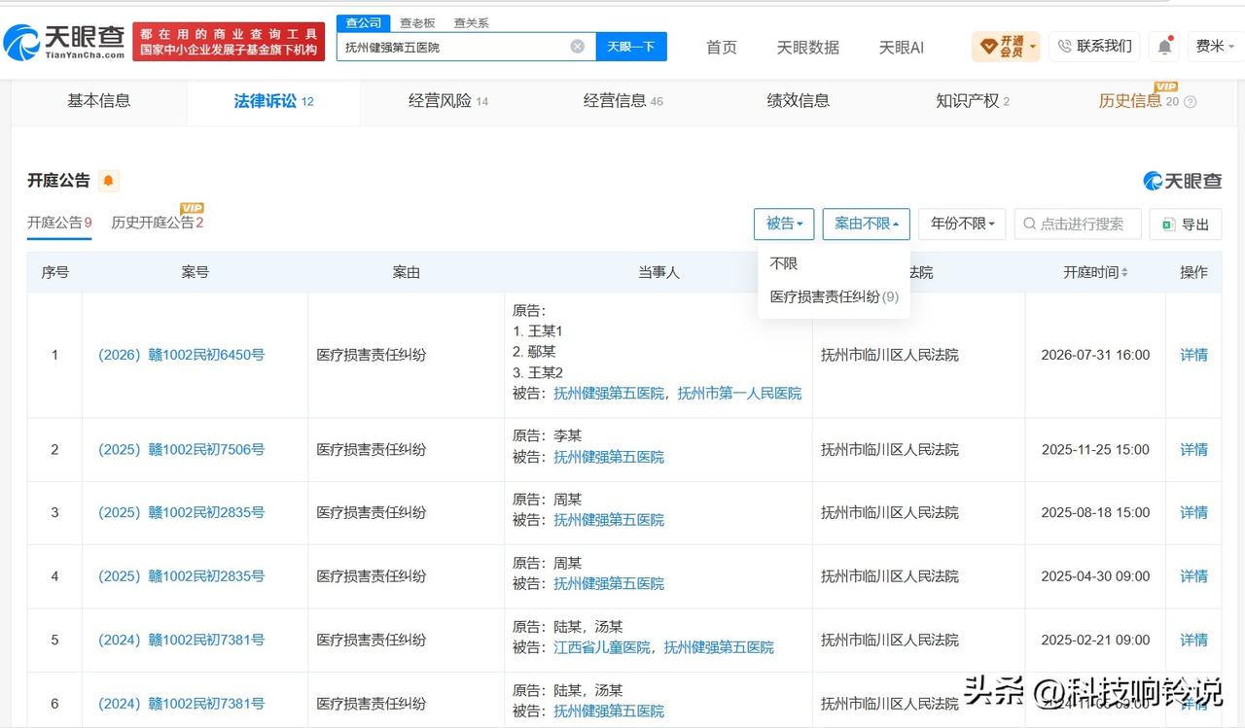Switch to 知识产权 tab
Viewport: 1245px width, 728px height.
(973, 101)
